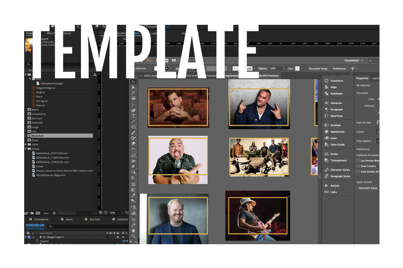The width and height of the screenshot is (403, 268).
Task: Select the Lasso tool
Action: click(x=133, y=99)
